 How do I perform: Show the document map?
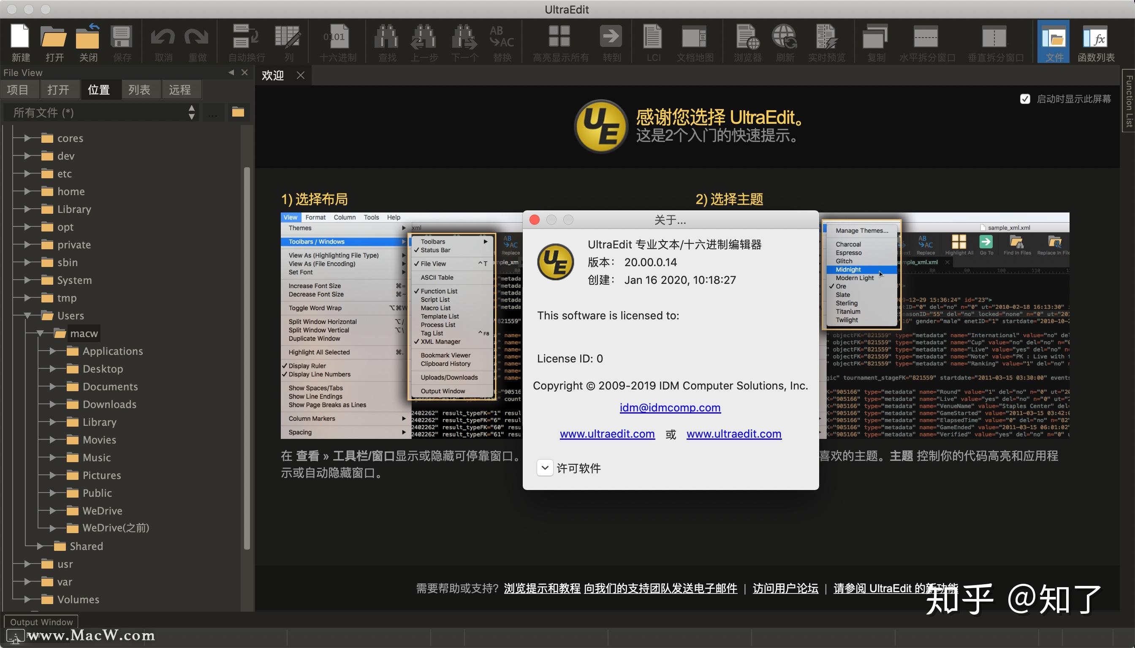[x=695, y=42]
